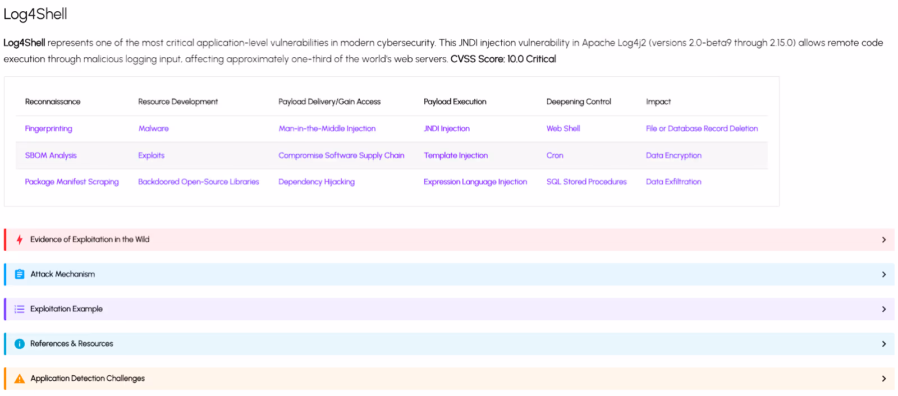The image size is (898, 396).
Task: Click the Reconnaissance column header
Action: point(53,102)
